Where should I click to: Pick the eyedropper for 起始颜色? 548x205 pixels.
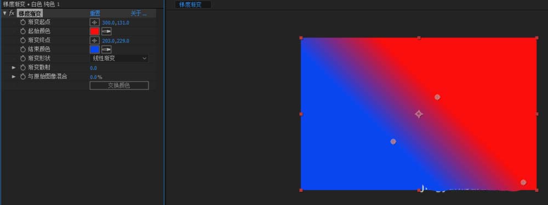(106, 31)
